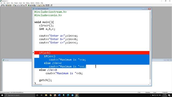Open the Debug menu
The width and height of the screenshot is (172, 97).
(28, 3)
